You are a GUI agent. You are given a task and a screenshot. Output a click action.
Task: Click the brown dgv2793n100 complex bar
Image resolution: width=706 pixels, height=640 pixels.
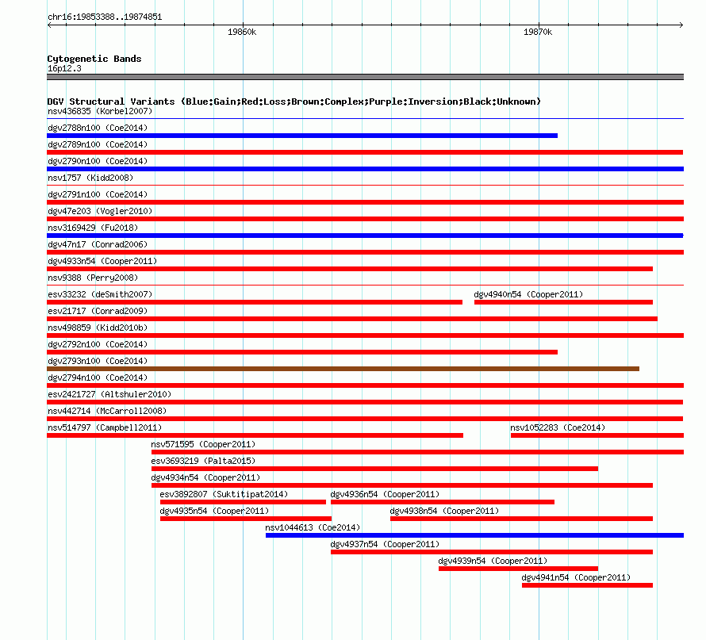click(343, 369)
